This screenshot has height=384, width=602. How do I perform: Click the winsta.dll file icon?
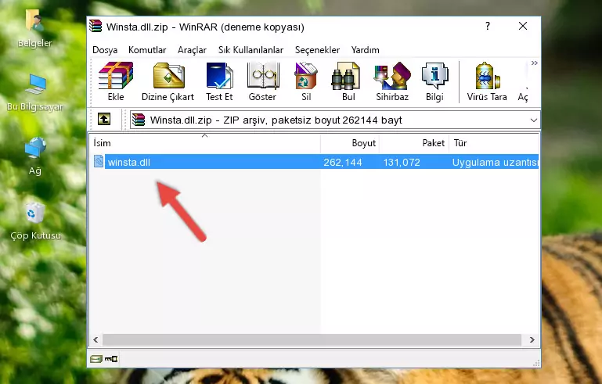(99, 162)
